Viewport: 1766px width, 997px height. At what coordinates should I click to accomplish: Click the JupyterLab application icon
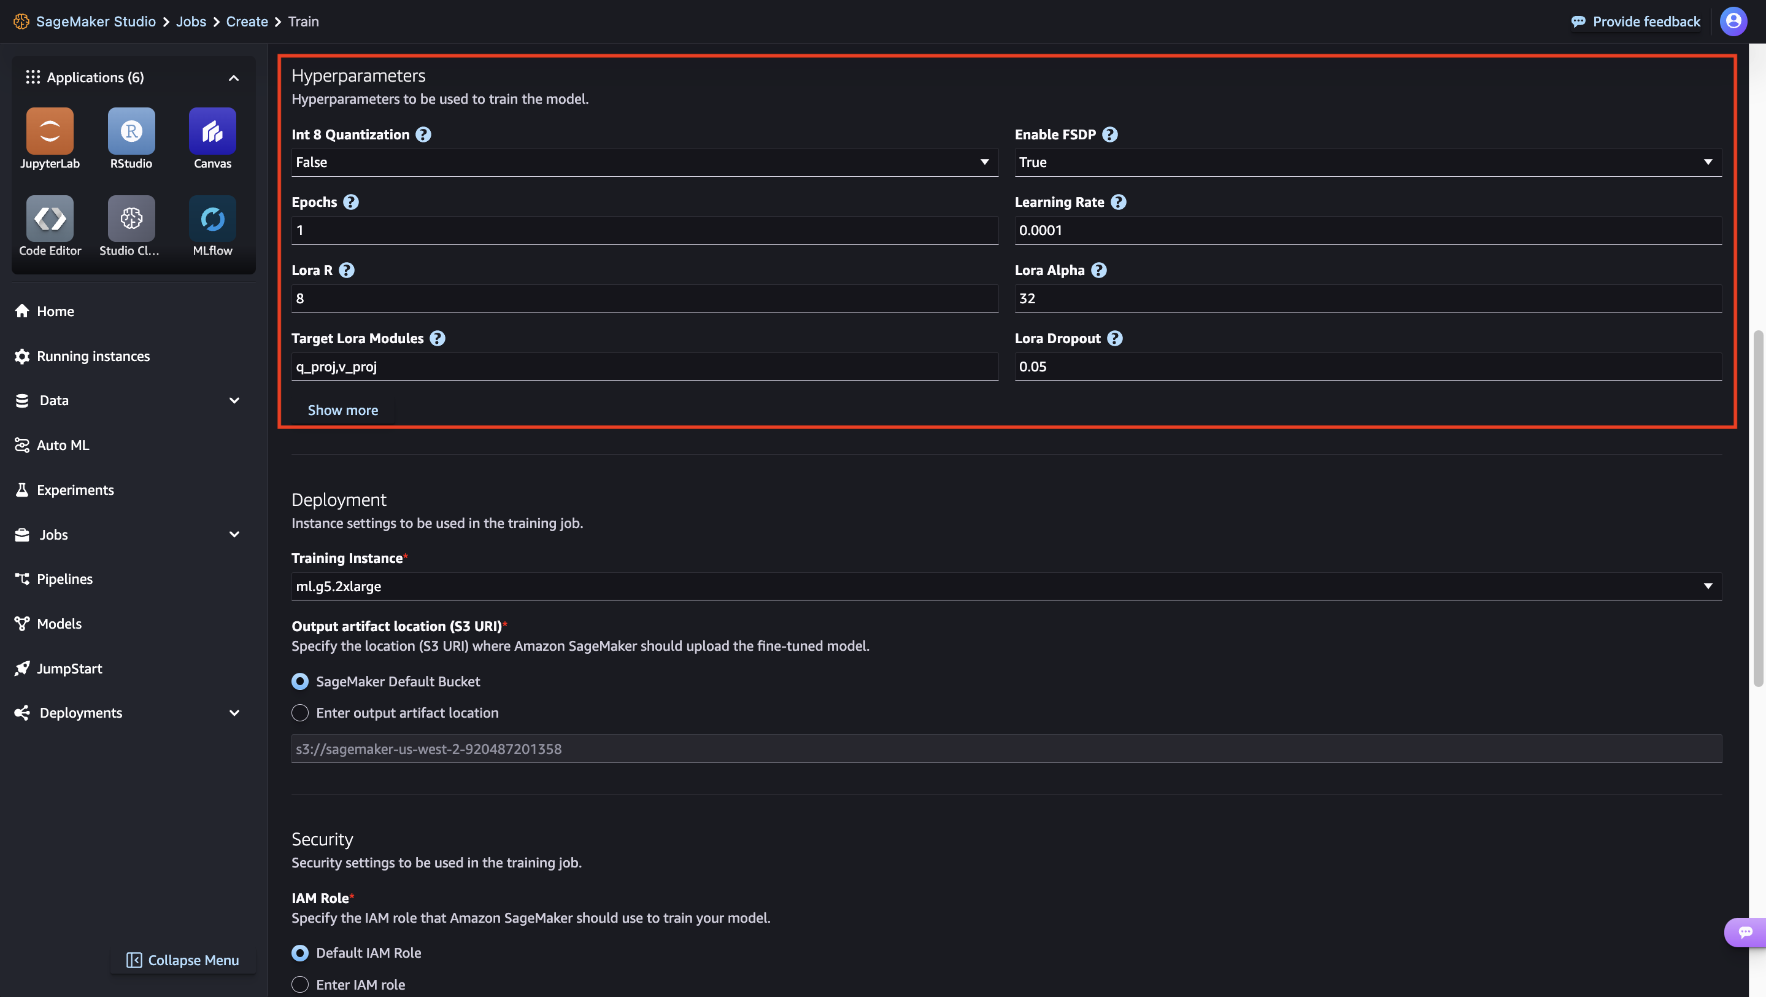pos(50,138)
